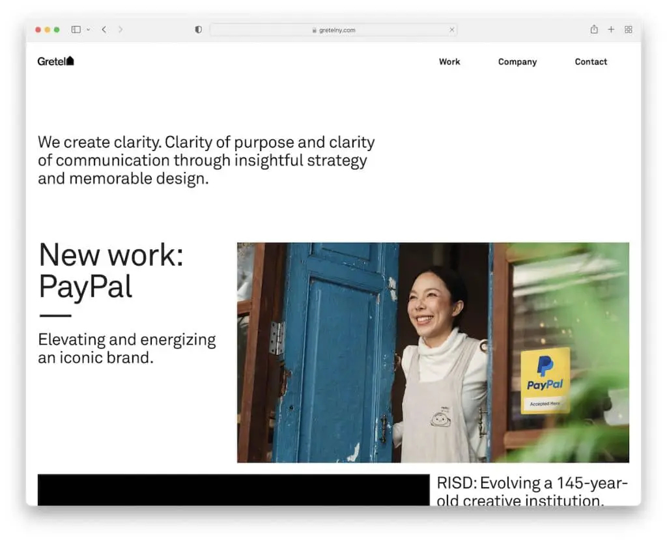Show the tab overview grid
The height and width of the screenshot is (540, 667).
point(629,29)
